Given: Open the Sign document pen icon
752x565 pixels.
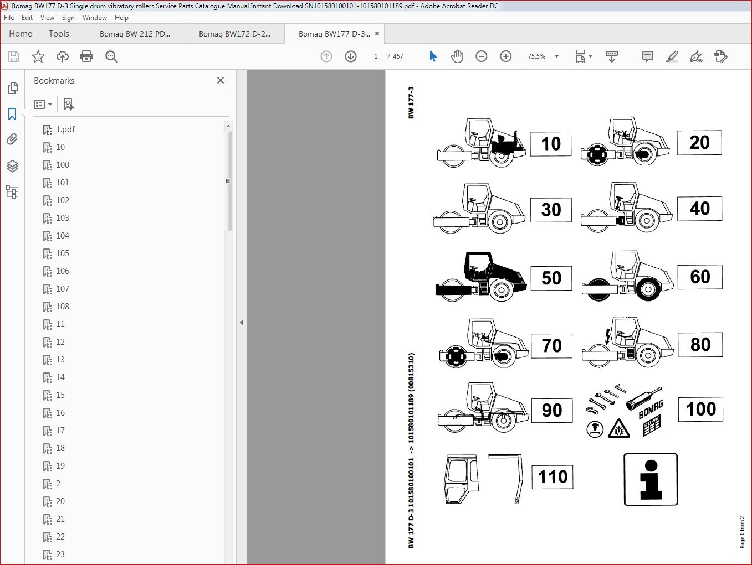Looking at the screenshot, I should pos(696,56).
